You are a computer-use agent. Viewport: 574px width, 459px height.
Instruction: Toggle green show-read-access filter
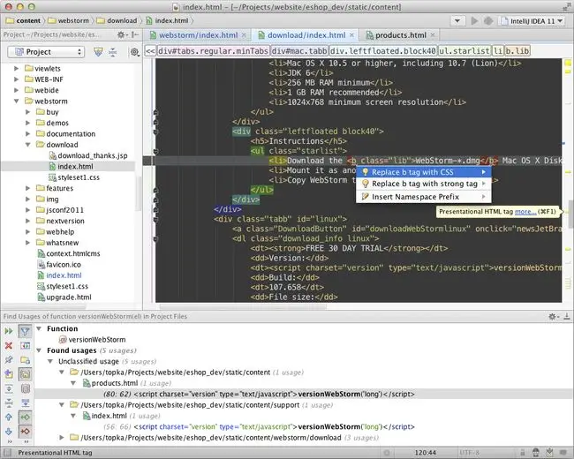[25, 417]
